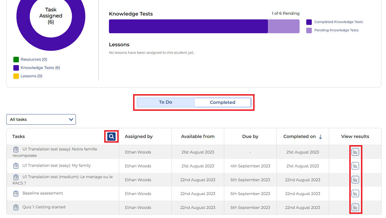386x218 pixels.
Task: Open results chart for Quiz 1: Getting started
Action: coord(355,207)
